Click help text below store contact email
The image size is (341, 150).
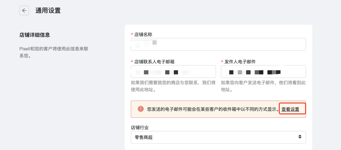pos(173,86)
